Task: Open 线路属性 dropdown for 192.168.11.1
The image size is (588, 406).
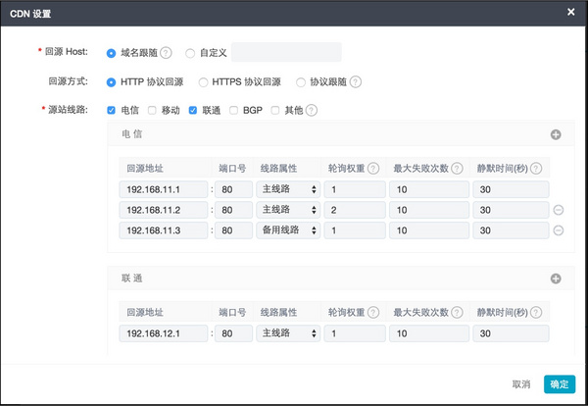Action: click(288, 189)
